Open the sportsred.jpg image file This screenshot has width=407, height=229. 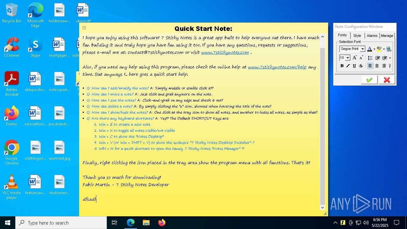coord(59,150)
